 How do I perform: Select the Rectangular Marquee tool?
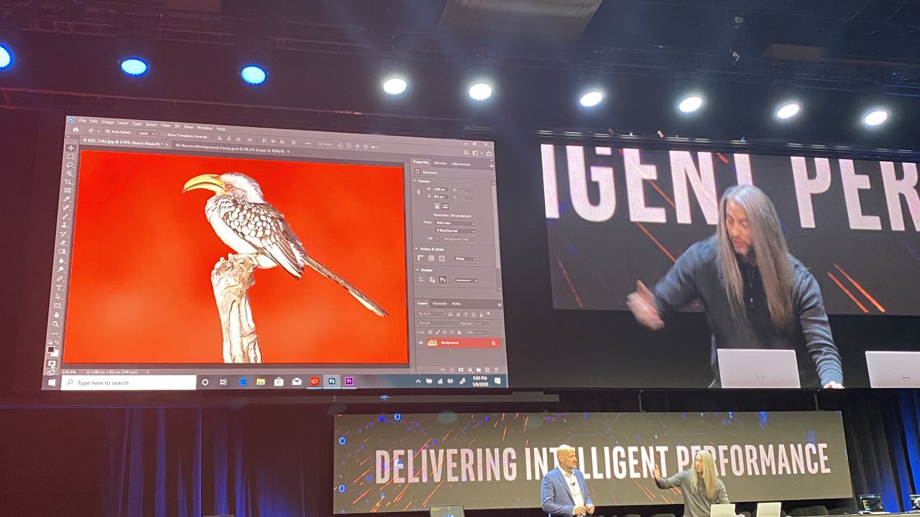[70, 157]
